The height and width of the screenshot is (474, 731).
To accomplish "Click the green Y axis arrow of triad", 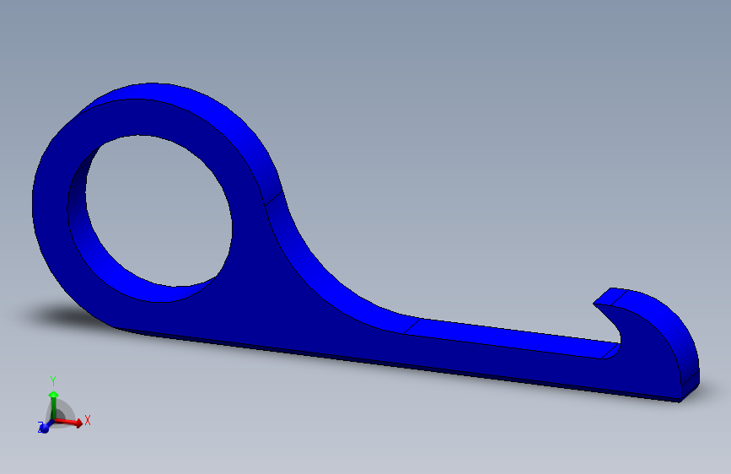I will click(x=54, y=405).
